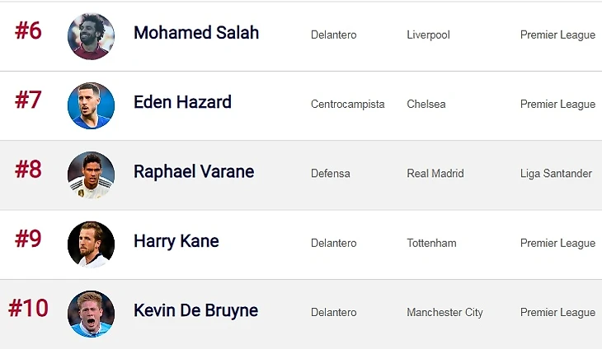The height and width of the screenshot is (349, 602).
Task: Click the Liga Santander league label
Action: point(556,174)
